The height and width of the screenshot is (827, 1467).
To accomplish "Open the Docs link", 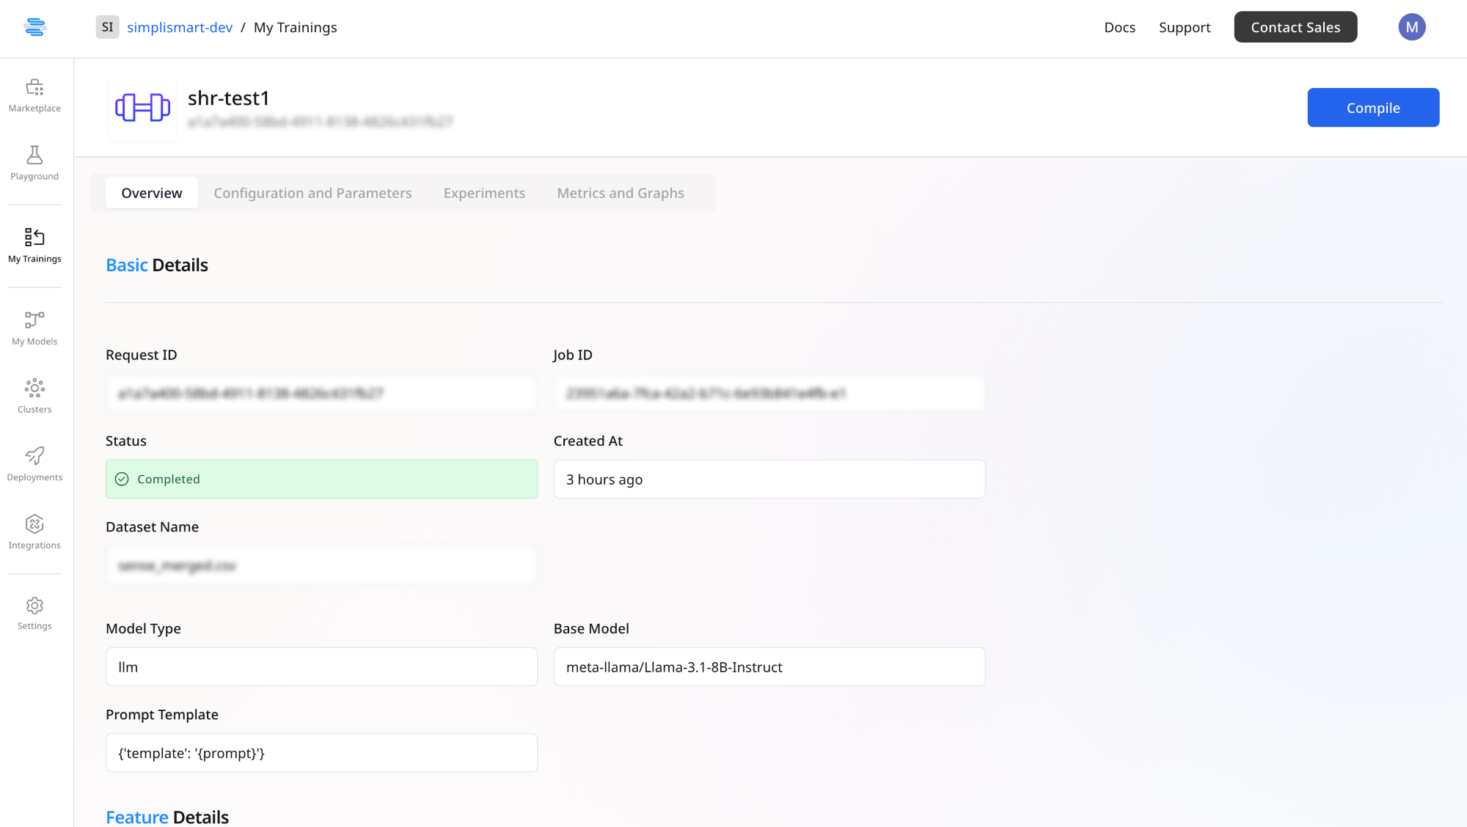I will point(1119,27).
